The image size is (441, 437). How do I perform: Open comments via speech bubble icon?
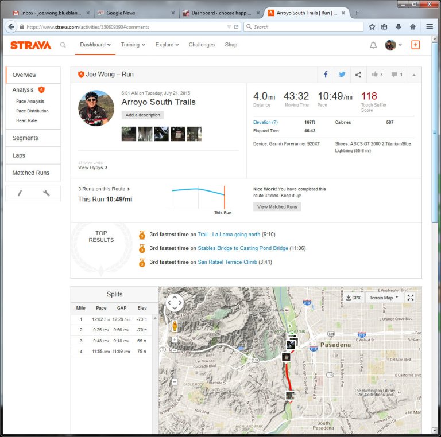pyautogui.click(x=394, y=75)
